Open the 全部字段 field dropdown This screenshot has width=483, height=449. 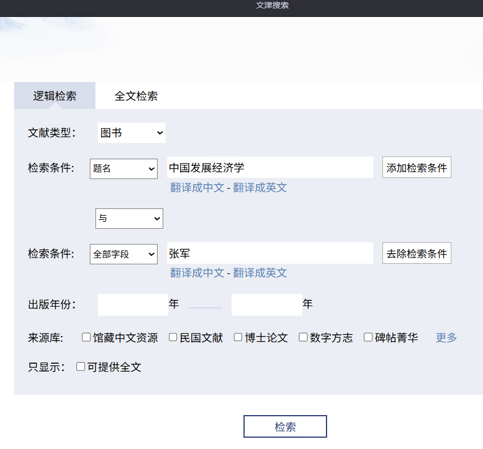(123, 254)
